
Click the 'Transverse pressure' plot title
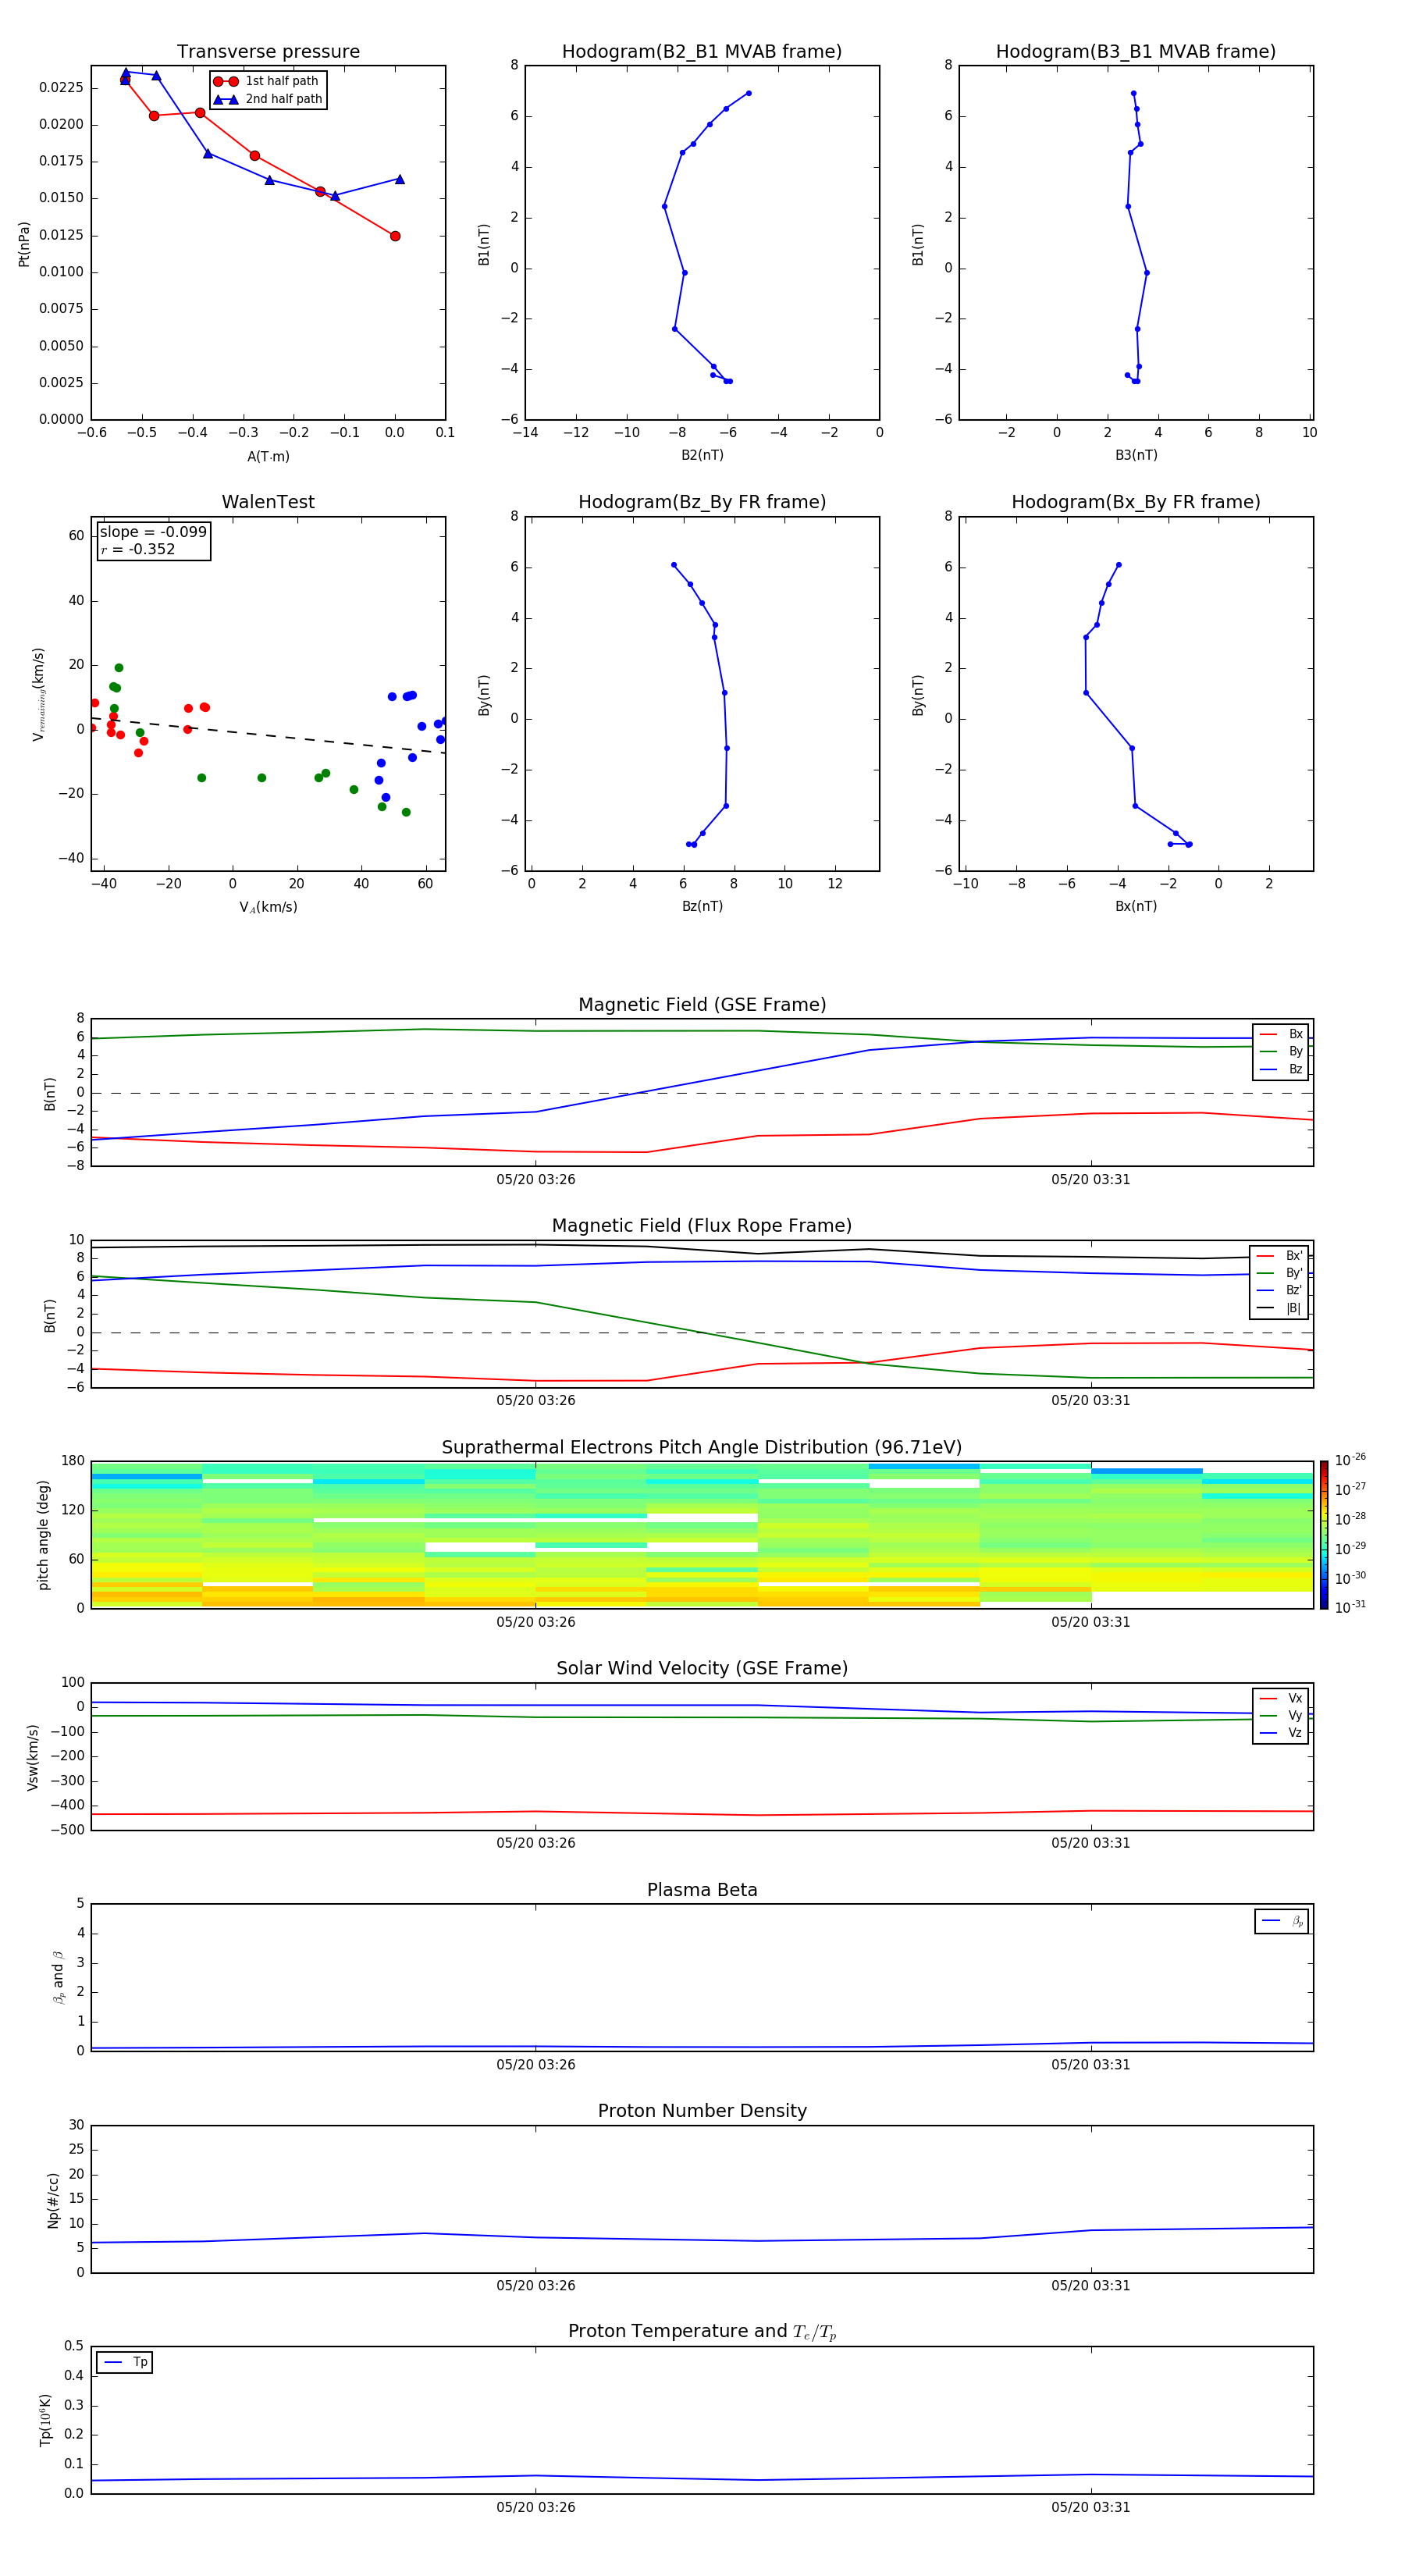268,52
